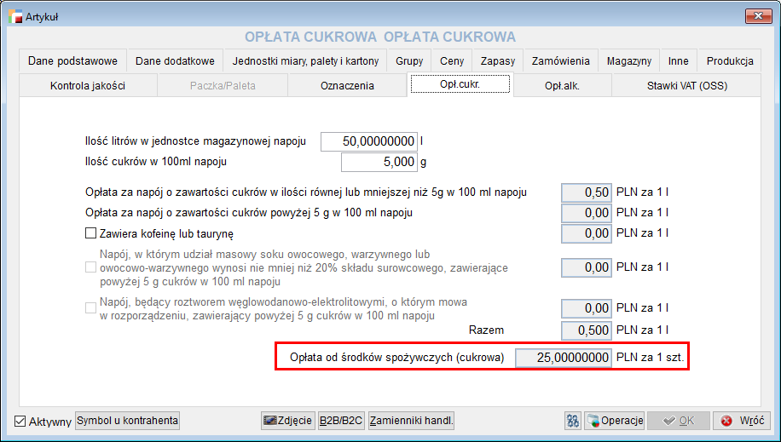Image resolution: width=781 pixels, height=442 pixels.
Task: Enable 'Zawiera kofeinę lub taurynę' checkbox
Action: 91,233
